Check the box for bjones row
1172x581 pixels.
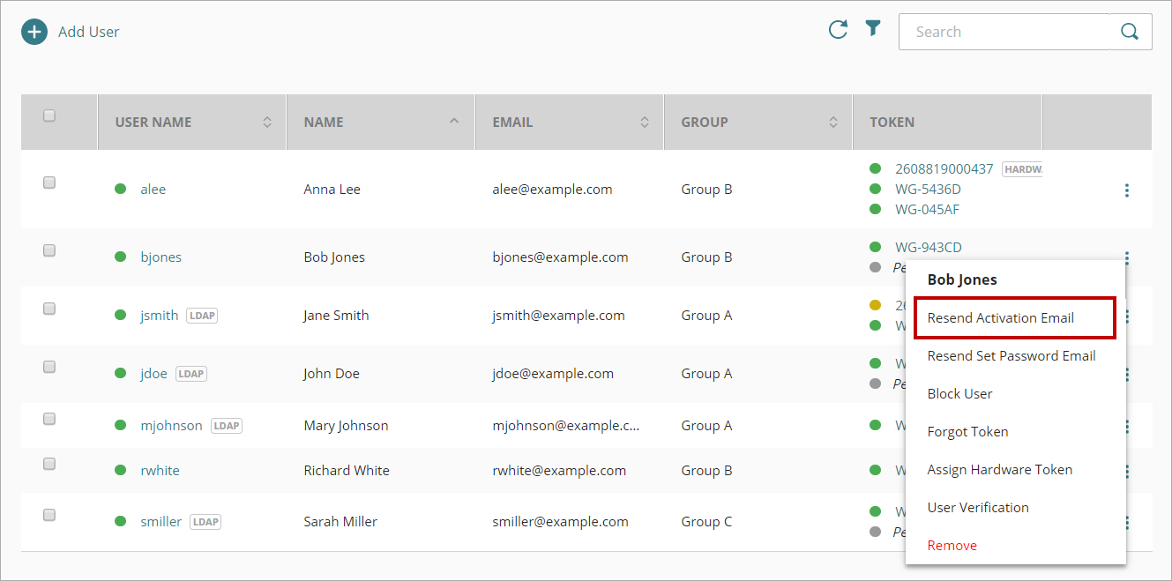tap(49, 250)
